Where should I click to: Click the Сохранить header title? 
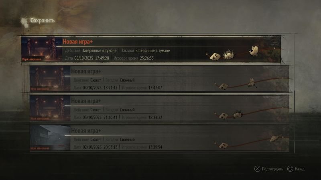[x=43, y=20]
